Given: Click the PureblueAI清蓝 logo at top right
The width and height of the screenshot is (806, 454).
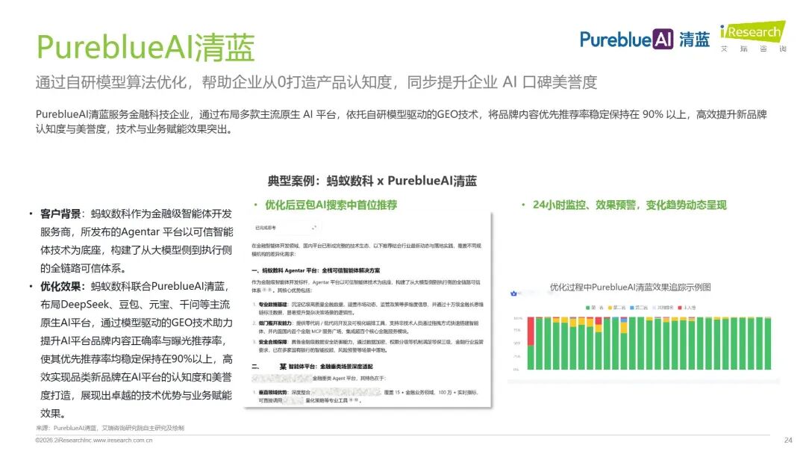Looking at the screenshot, I should coord(645,39).
